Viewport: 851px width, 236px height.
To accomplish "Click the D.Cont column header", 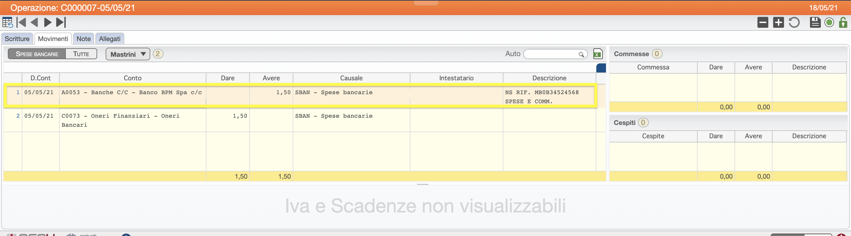I will [x=41, y=78].
